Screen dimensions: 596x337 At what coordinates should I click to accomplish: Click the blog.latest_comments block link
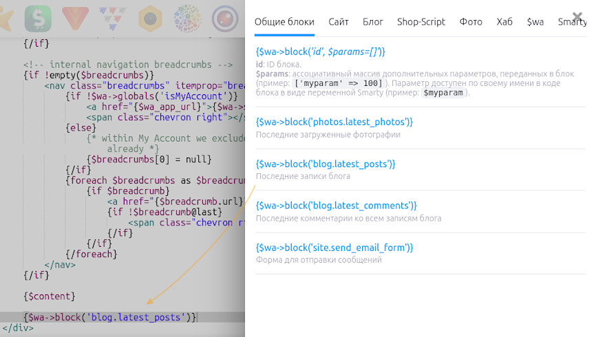click(336, 206)
